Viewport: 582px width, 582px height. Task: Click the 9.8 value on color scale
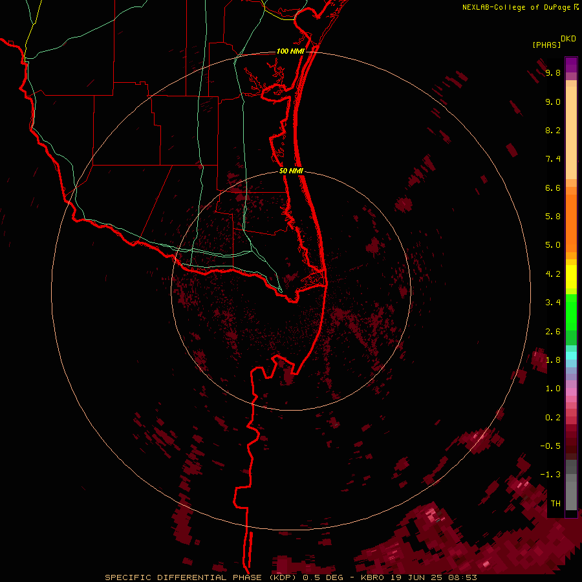pyautogui.click(x=553, y=72)
